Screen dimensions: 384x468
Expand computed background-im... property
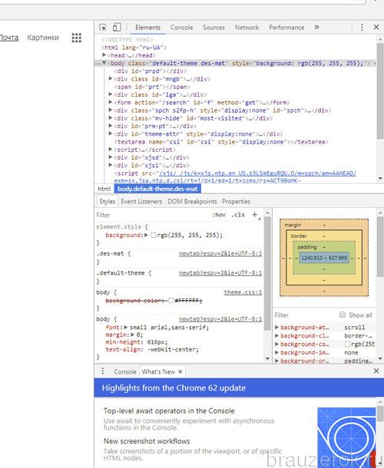point(276,352)
